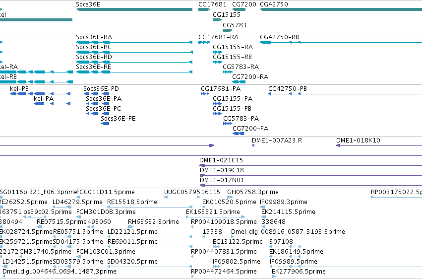Select transcript CG5783-RA
Image resolution: width=422 pixels, height=279 pixels.
228,72
